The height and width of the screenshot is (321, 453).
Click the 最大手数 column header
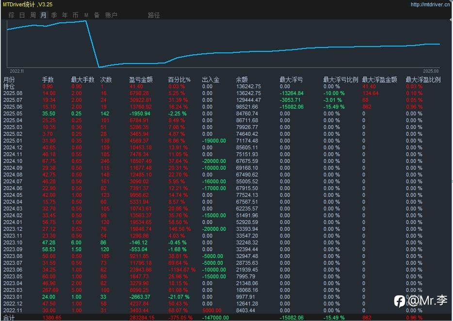pyautogui.click(x=82, y=80)
